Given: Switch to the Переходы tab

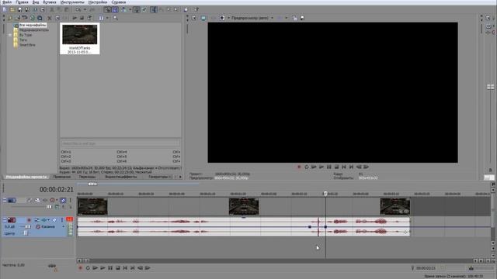Looking at the screenshot, I should coord(87,177).
